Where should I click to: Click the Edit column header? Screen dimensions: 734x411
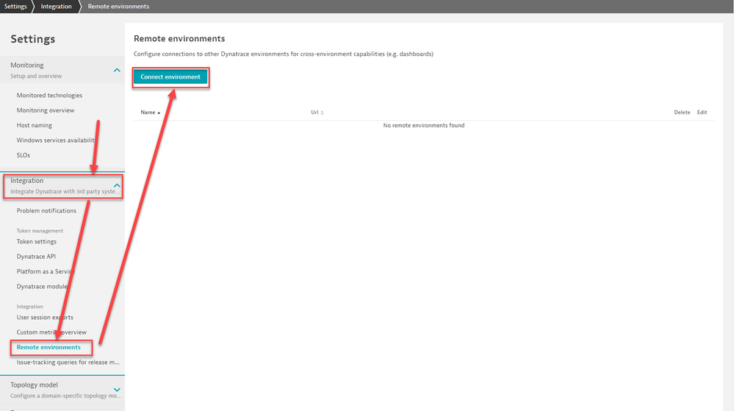pos(702,112)
